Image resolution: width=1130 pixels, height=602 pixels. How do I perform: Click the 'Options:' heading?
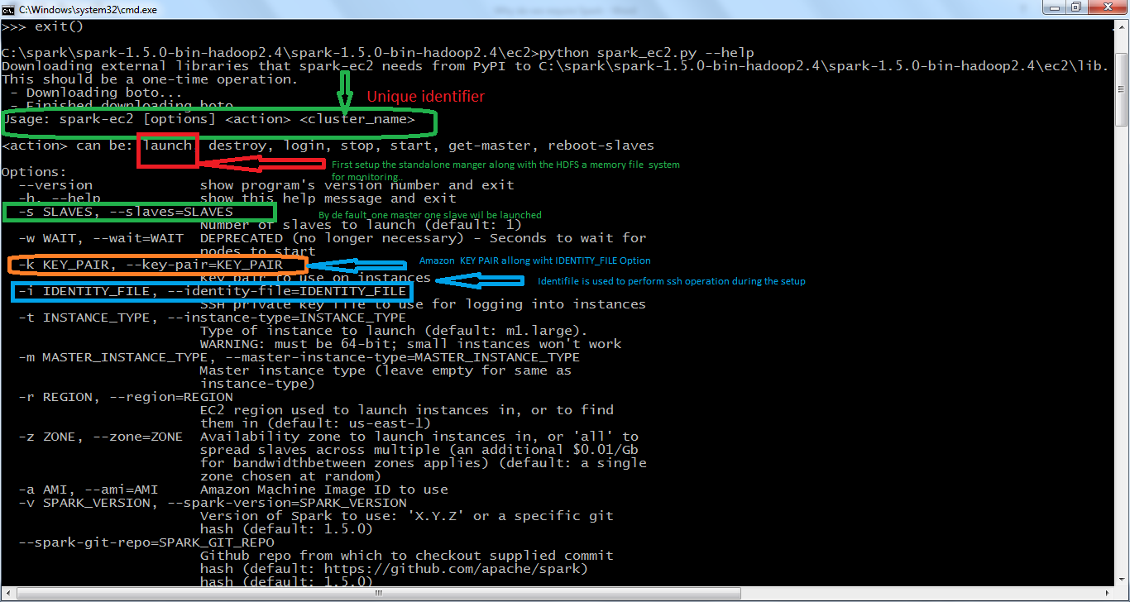coord(34,172)
